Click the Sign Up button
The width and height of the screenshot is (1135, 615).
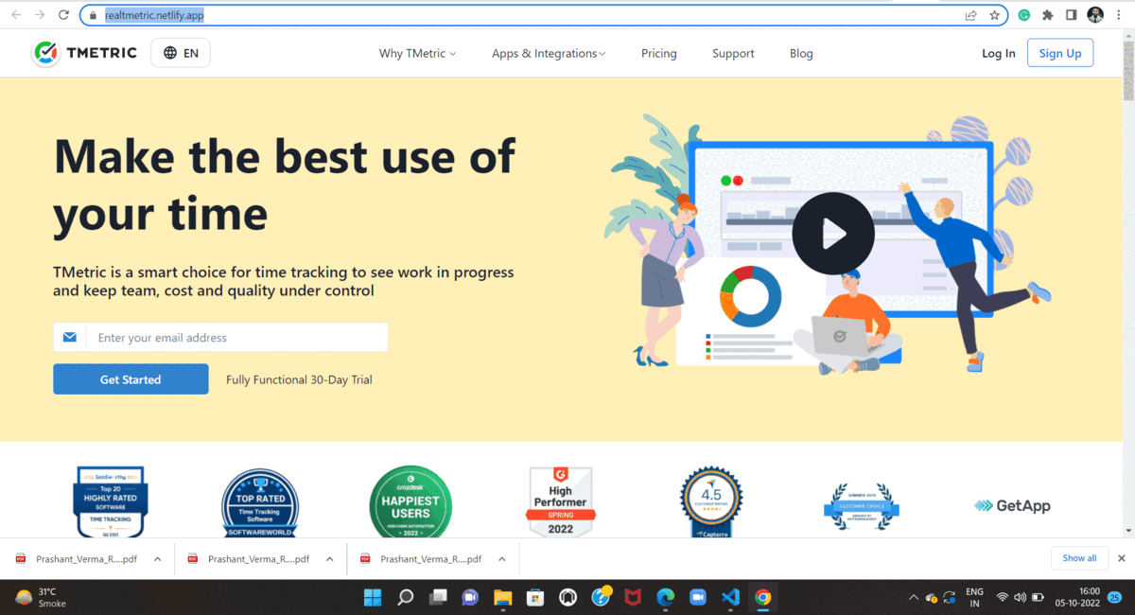click(x=1059, y=52)
